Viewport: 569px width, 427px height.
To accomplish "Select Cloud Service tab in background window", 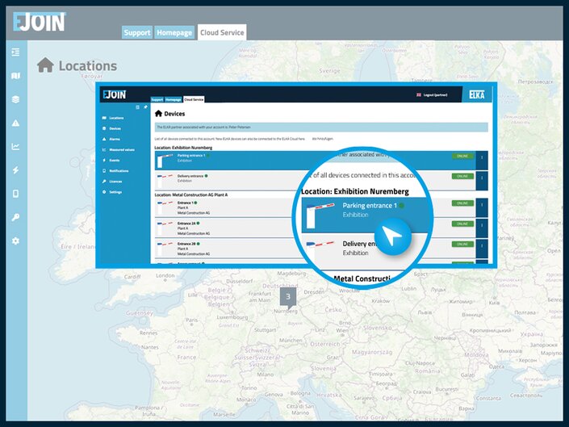I will tap(222, 32).
